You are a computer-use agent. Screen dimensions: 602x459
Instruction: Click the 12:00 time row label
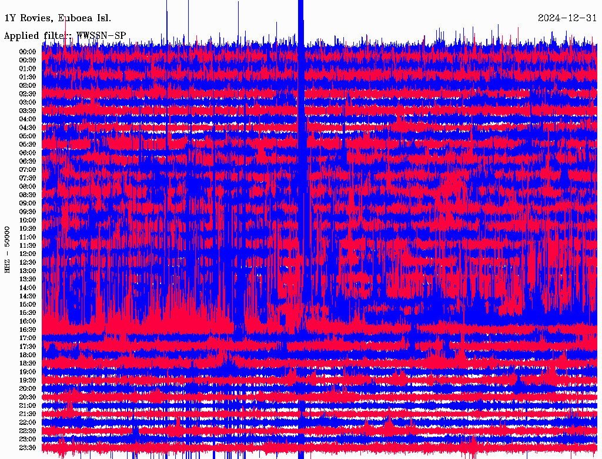coord(28,254)
